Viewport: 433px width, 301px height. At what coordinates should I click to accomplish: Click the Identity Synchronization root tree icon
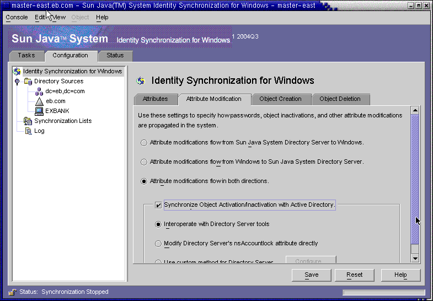pyautogui.click(x=17, y=72)
